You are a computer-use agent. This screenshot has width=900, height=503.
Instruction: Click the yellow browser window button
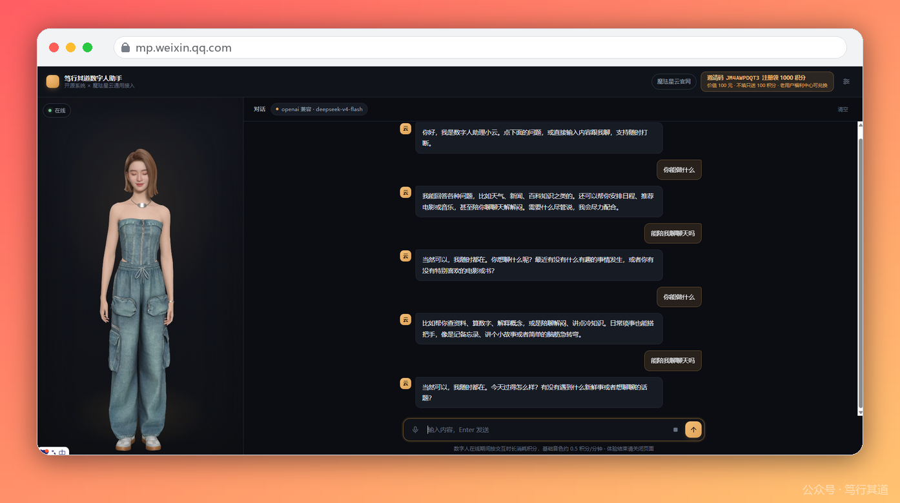coord(71,48)
